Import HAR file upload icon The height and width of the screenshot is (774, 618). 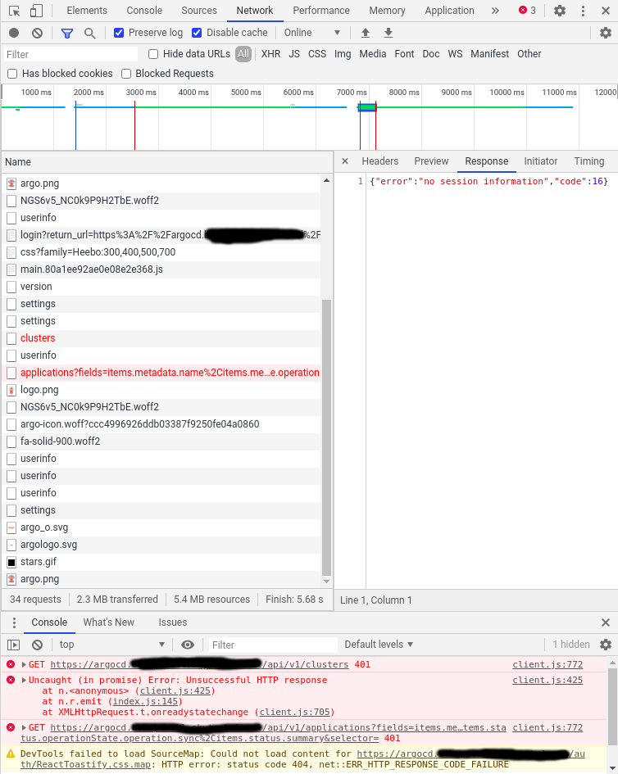pyautogui.click(x=365, y=33)
